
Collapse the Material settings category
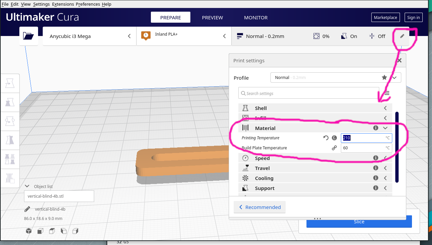click(x=315, y=128)
